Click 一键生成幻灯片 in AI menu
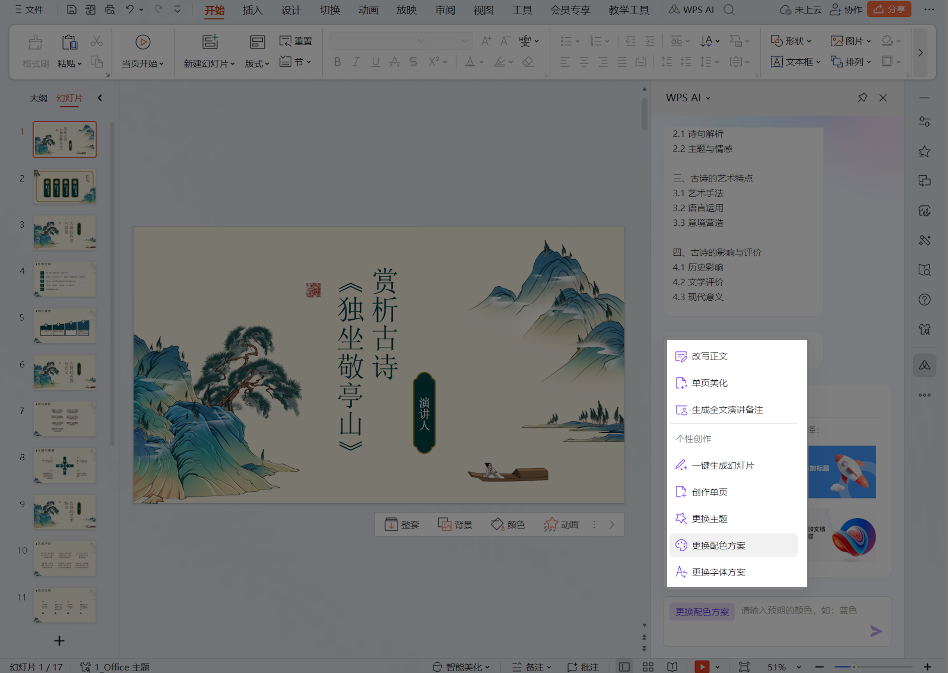 click(x=723, y=465)
